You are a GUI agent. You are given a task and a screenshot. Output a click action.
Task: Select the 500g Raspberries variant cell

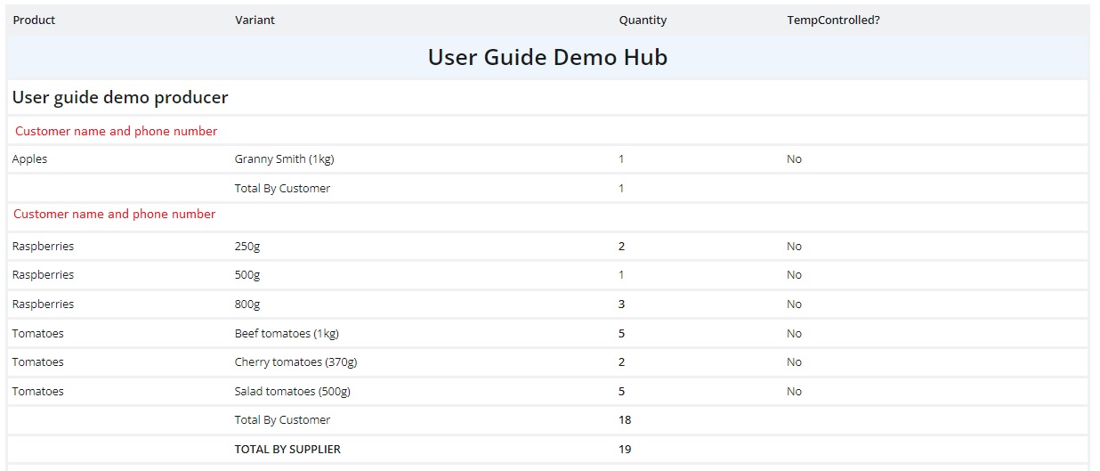pos(247,275)
